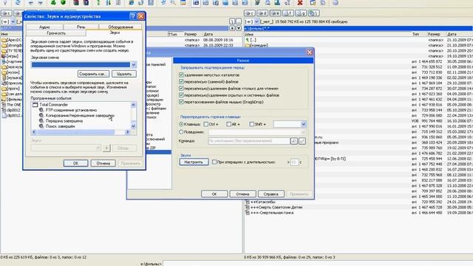This screenshot has height=266, width=473.
Task: Select drive c button in right panel
Action: (x=250, y=13)
